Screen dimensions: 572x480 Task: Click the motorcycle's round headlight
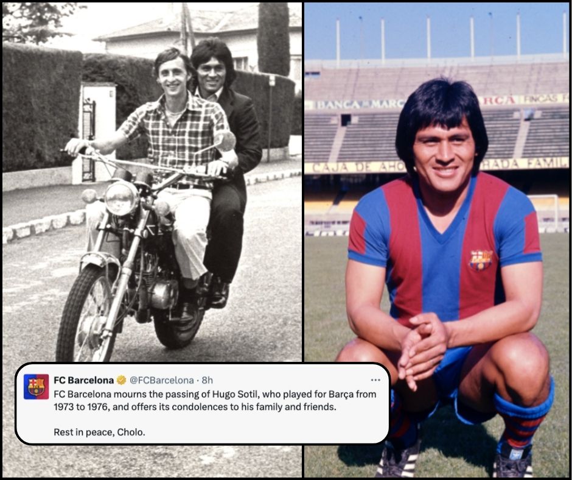[120, 199]
